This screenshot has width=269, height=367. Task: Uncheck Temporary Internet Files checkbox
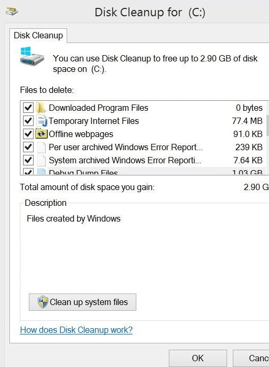pos(28,121)
